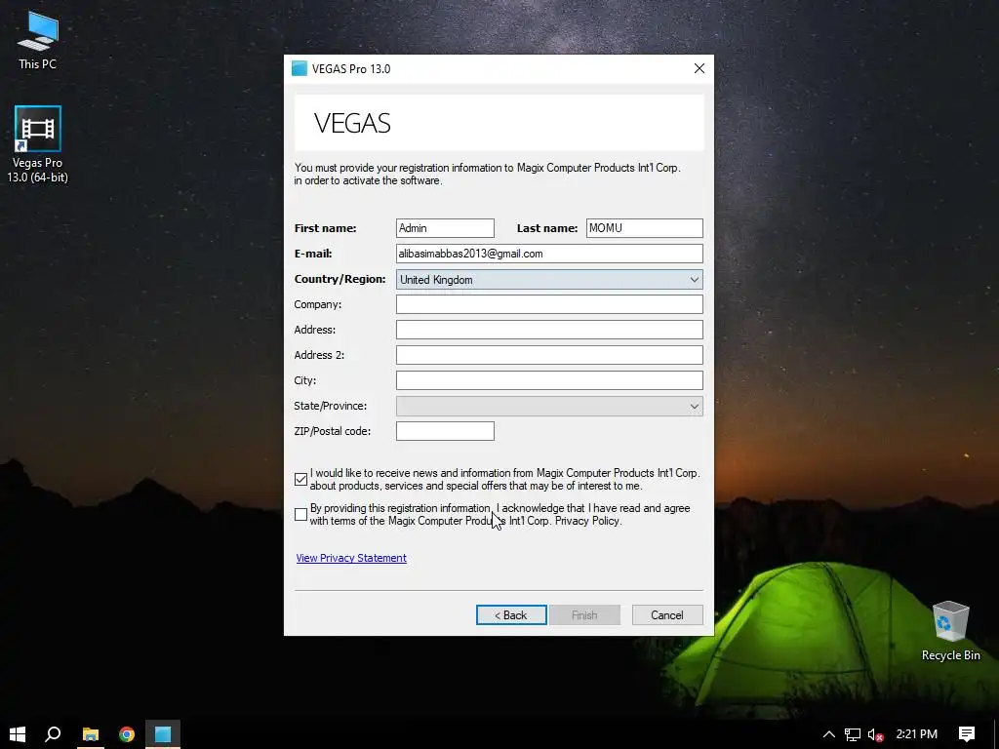Open the Windows Start menu
The image size is (999, 749).
click(18, 733)
